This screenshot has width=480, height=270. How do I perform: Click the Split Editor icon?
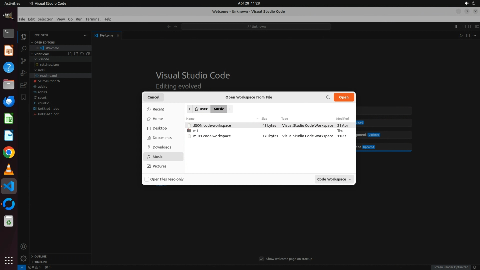pos(468,35)
